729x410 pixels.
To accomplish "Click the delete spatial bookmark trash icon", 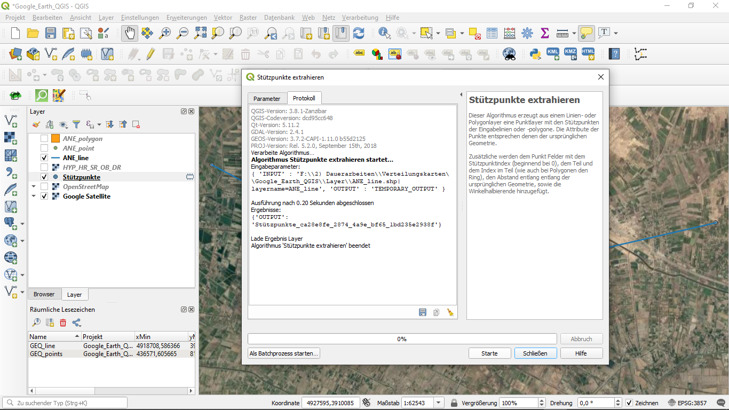I will pyautogui.click(x=63, y=322).
